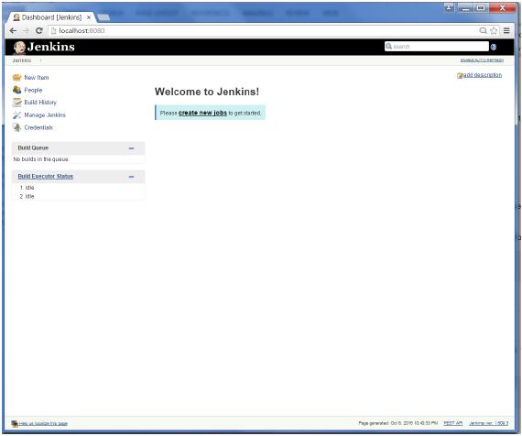522x436 pixels.
Task: Minimize the browser window
Action: click(x=466, y=7)
